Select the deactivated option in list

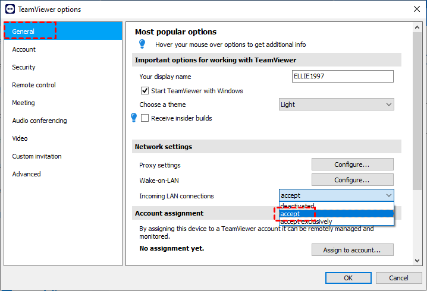point(297,205)
